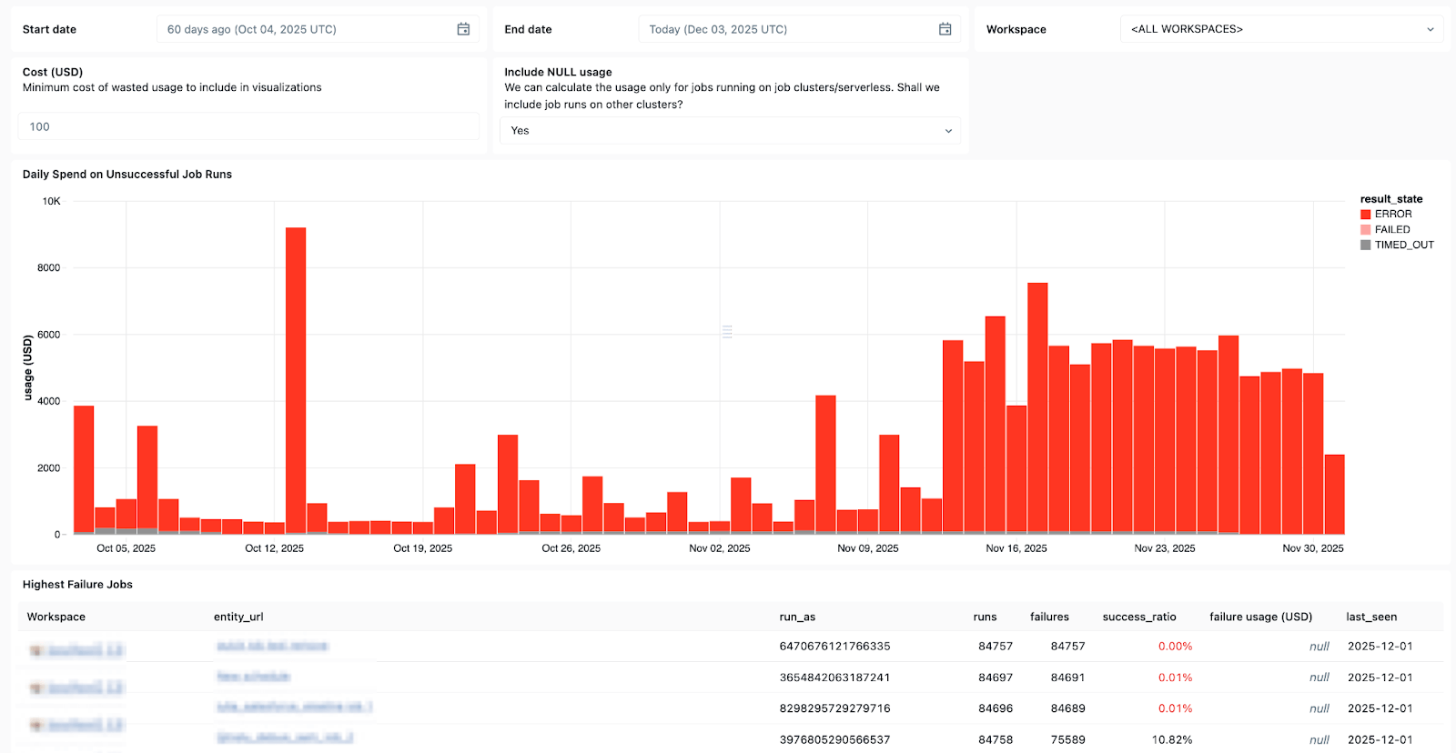Toggle the FAILED series in the legend
This screenshot has width=1456, height=753.
tap(1391, 230)
